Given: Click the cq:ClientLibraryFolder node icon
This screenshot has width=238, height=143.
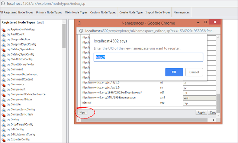Looking at the screenshot, I should [3, 65].
